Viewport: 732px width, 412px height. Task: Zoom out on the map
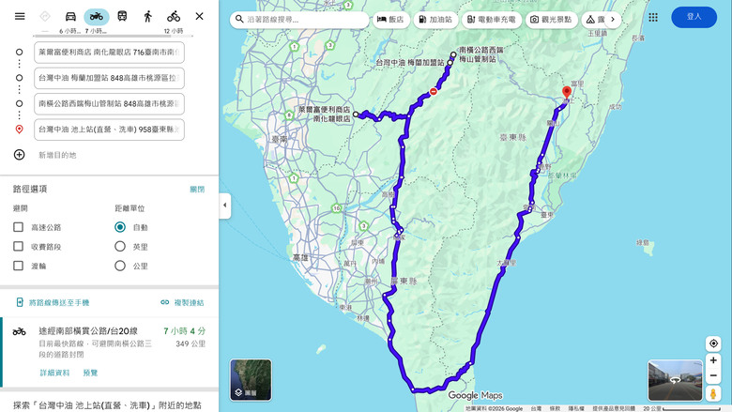click(x=713, y=375)
